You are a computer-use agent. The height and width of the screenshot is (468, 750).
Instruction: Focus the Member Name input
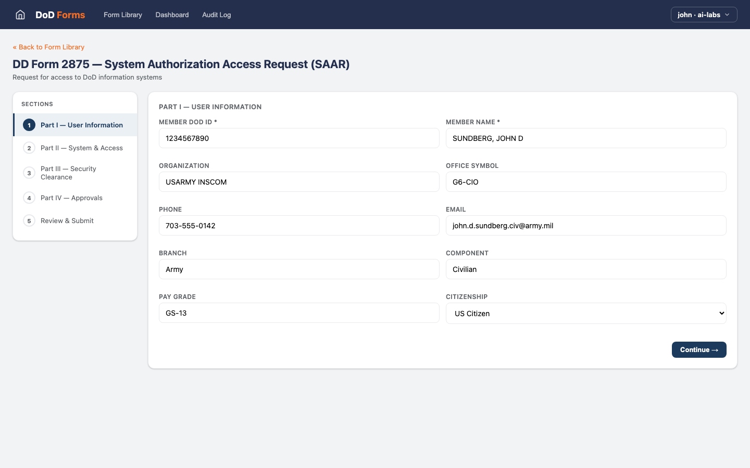[x=585, y=138]
